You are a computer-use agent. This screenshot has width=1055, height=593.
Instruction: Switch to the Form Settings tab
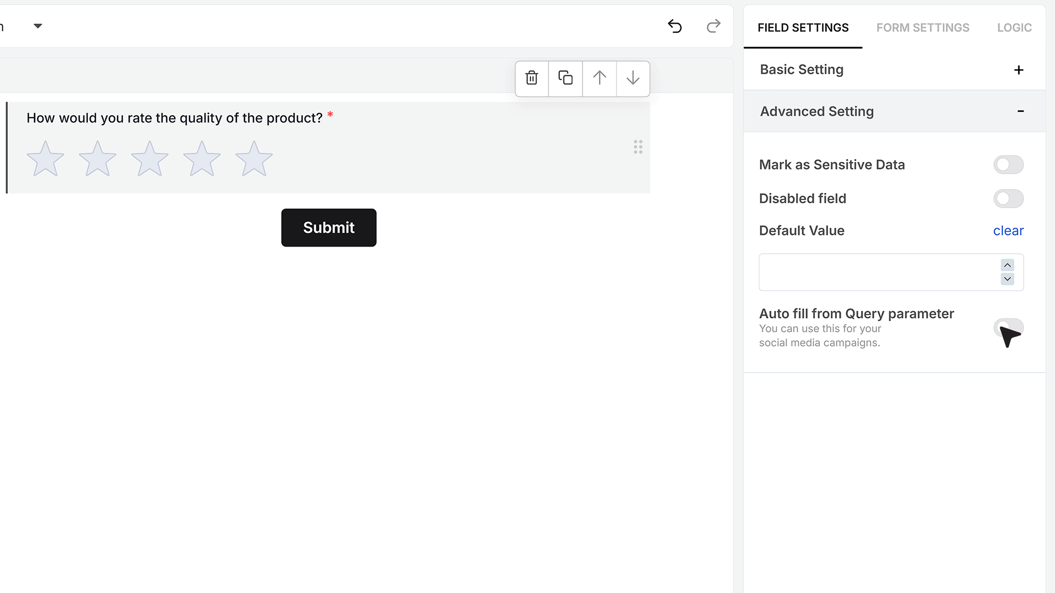point(923,27)
